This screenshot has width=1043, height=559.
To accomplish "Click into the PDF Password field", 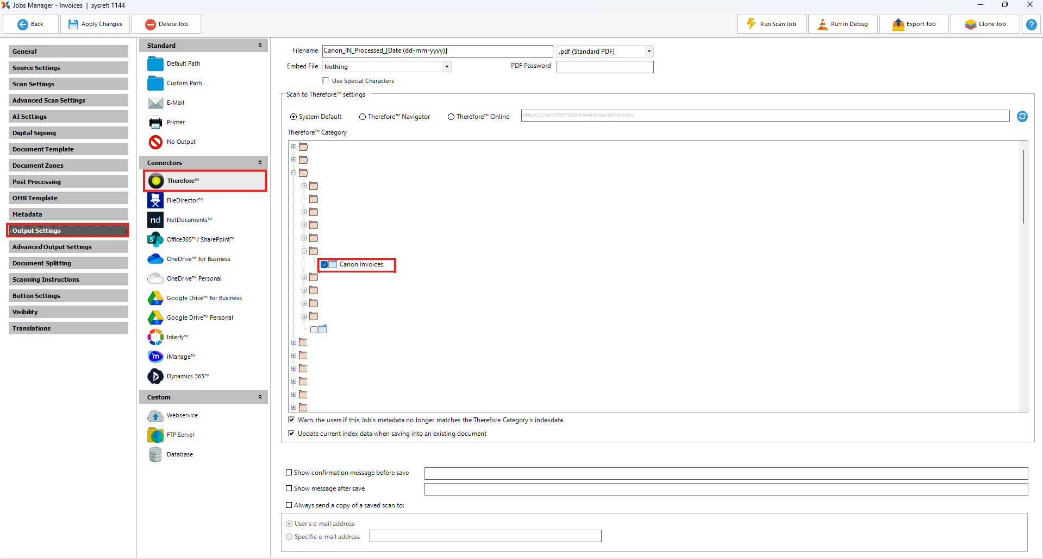I will click(604, 67).
